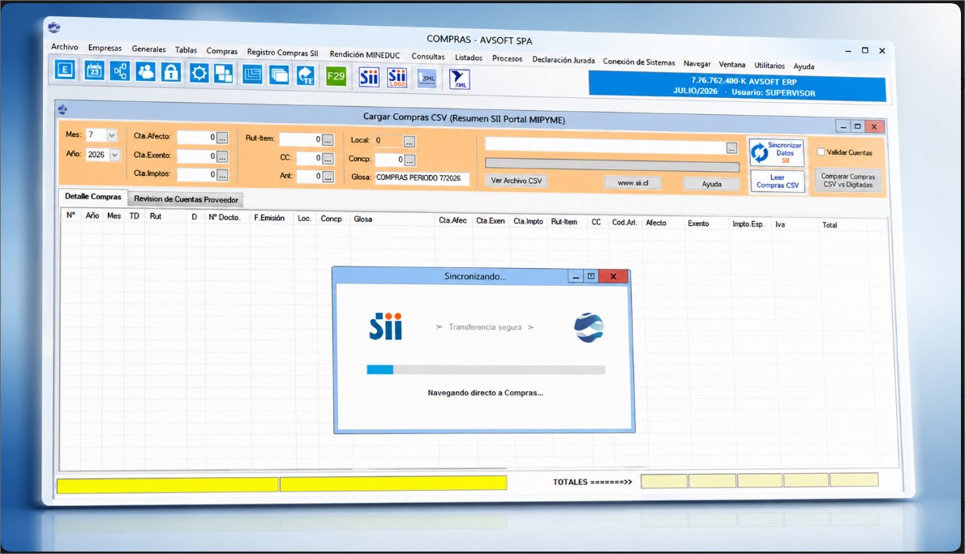Click the nested-frames layout toolbar icon

point(252,75)
